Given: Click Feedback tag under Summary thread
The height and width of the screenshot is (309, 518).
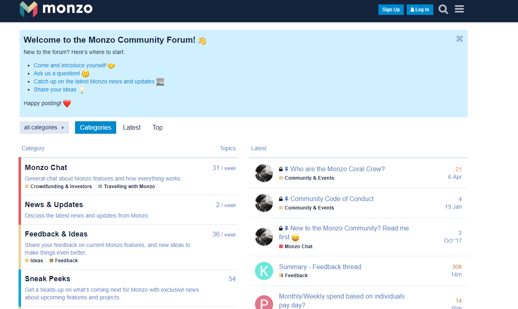Looking at the screenshot, I should pos(293,276).
